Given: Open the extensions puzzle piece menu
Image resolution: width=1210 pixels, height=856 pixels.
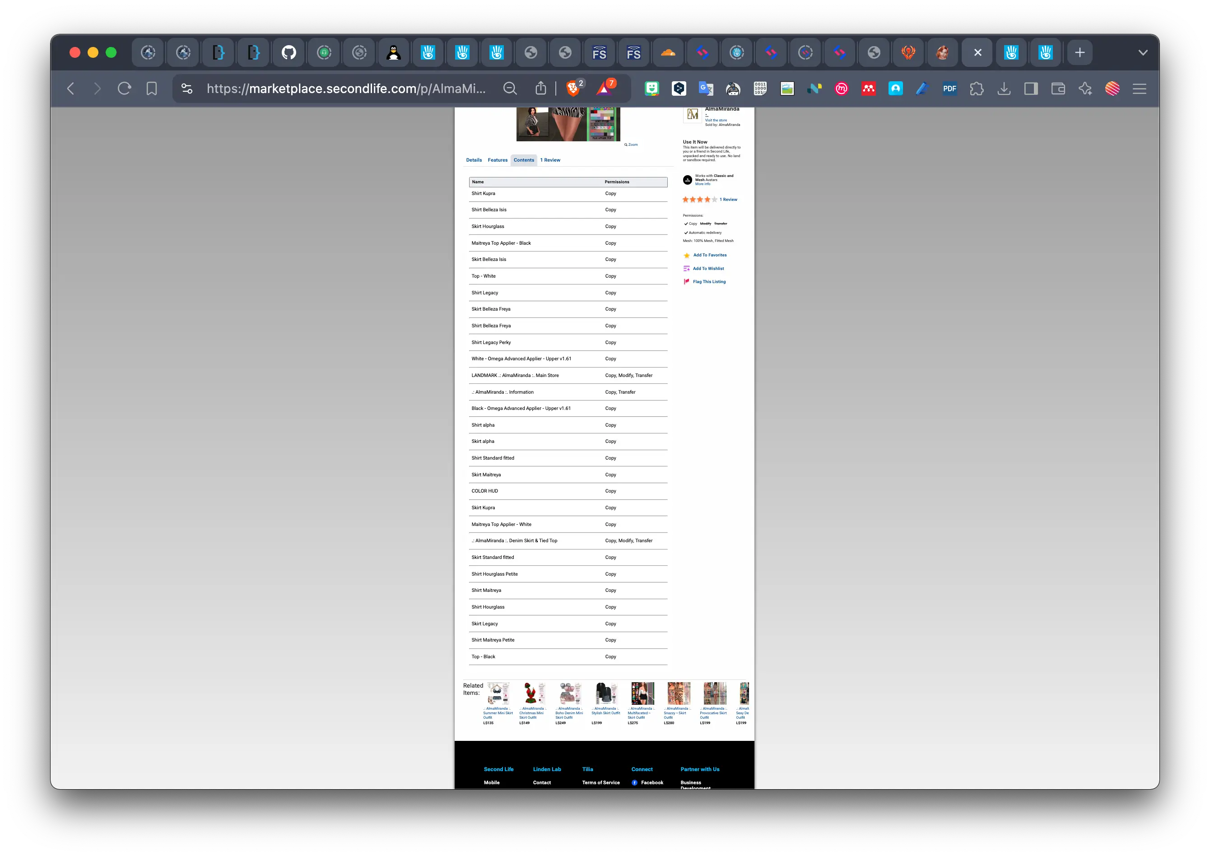Looking at the screenshot, I should (x=977, y=88).
